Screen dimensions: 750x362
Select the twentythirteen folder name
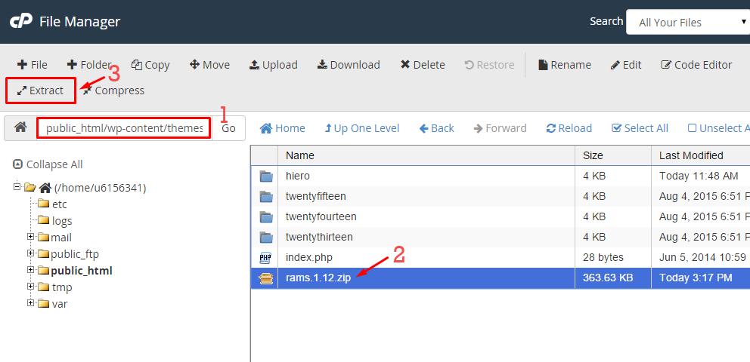pos(319,237)
